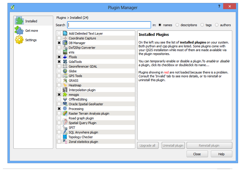
Task: Focus the plugin Search input field
Action: point(109,25)
